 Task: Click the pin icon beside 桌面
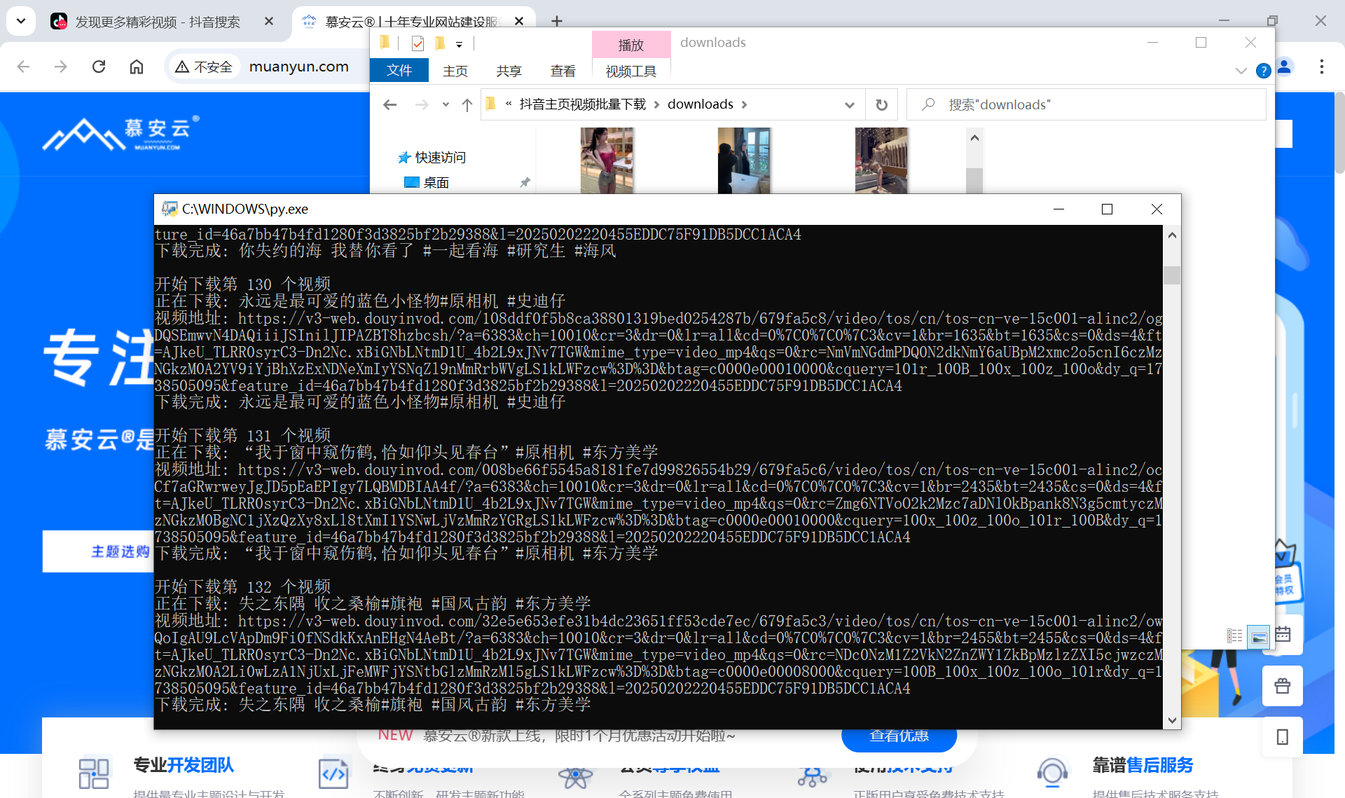point(525,182)
